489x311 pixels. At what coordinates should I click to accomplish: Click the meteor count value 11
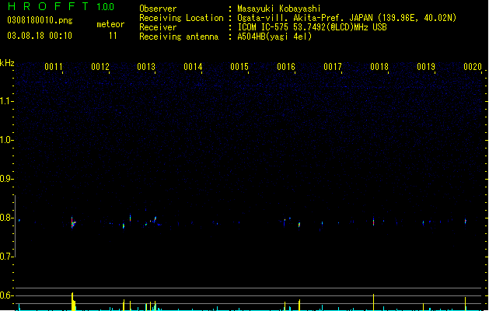113,36
